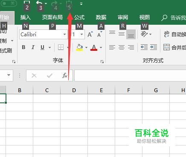Click inside the formula bar

(130, 76)
